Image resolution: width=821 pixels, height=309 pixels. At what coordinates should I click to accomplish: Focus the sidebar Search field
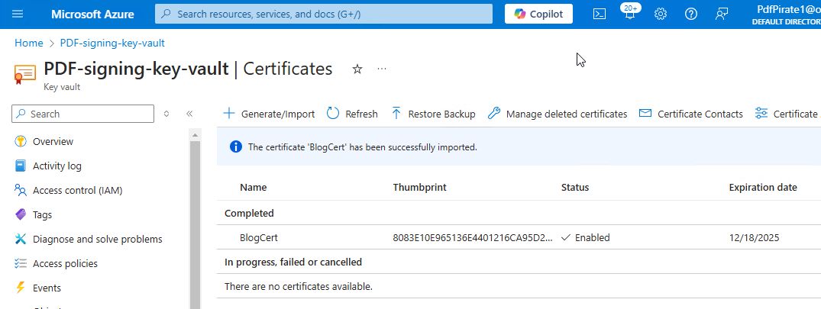coord(82,114)
